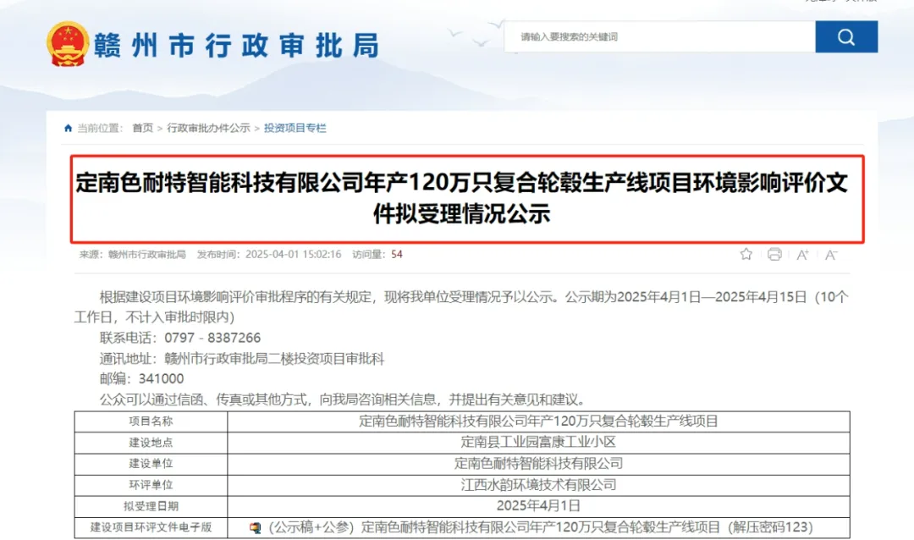The image size is (914, 540).
Task: Click the attachment file icon in the table
Action: pyautogui.click(x=256, y=528)
